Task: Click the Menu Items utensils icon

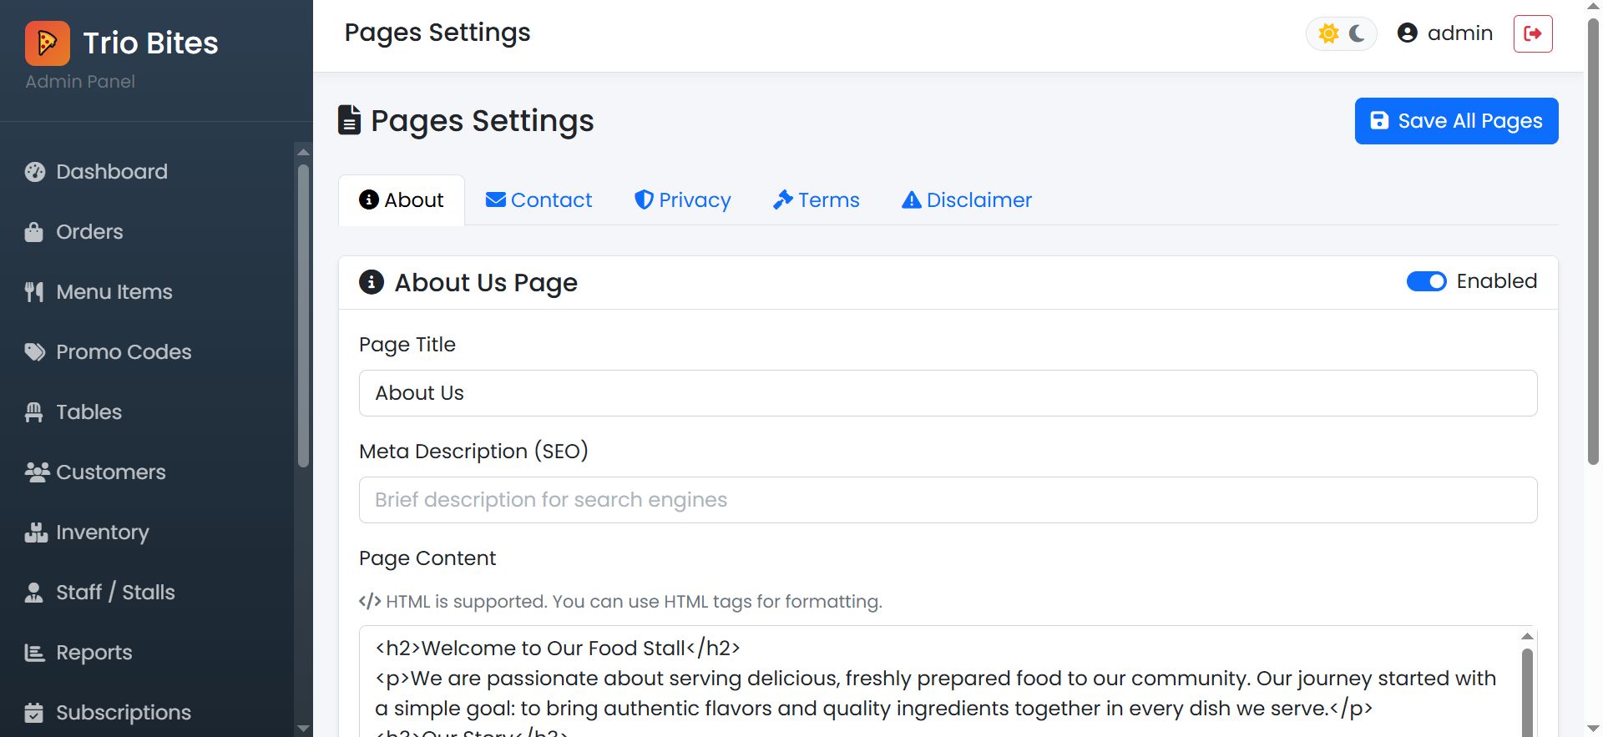Action: (x=34, y=292)
